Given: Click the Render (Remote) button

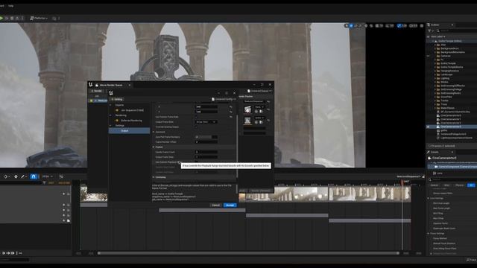Looking at the screenshot, I should [x=260, y=191].
